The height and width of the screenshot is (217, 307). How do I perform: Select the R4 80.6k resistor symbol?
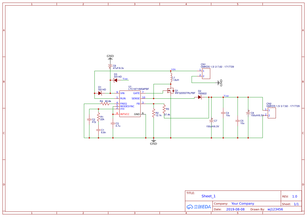click(105, 104)
